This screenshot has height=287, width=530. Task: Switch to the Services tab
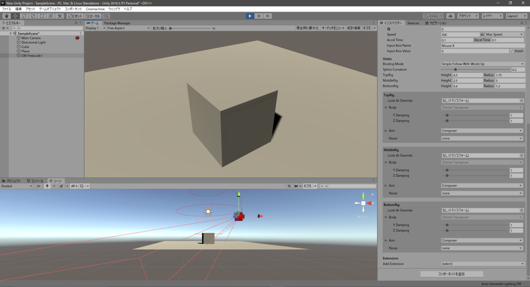[x=413, y=23]
